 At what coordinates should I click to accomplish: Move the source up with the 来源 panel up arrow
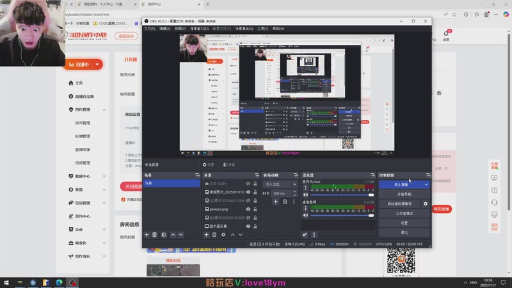coord(232,235)
